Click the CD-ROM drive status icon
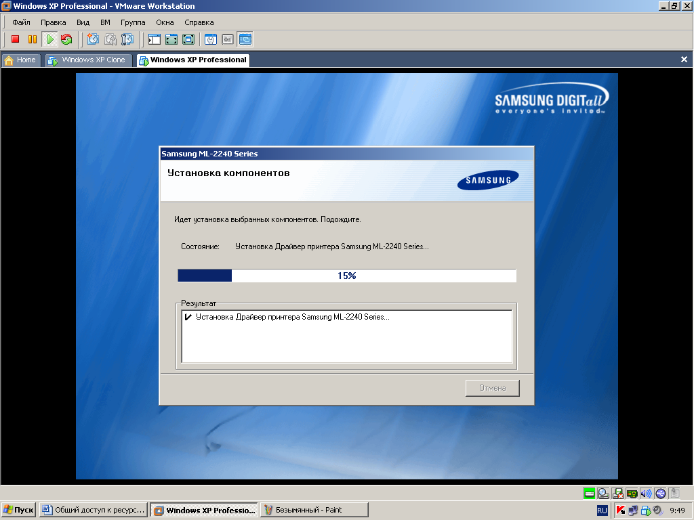 click(x=603, y=494)
